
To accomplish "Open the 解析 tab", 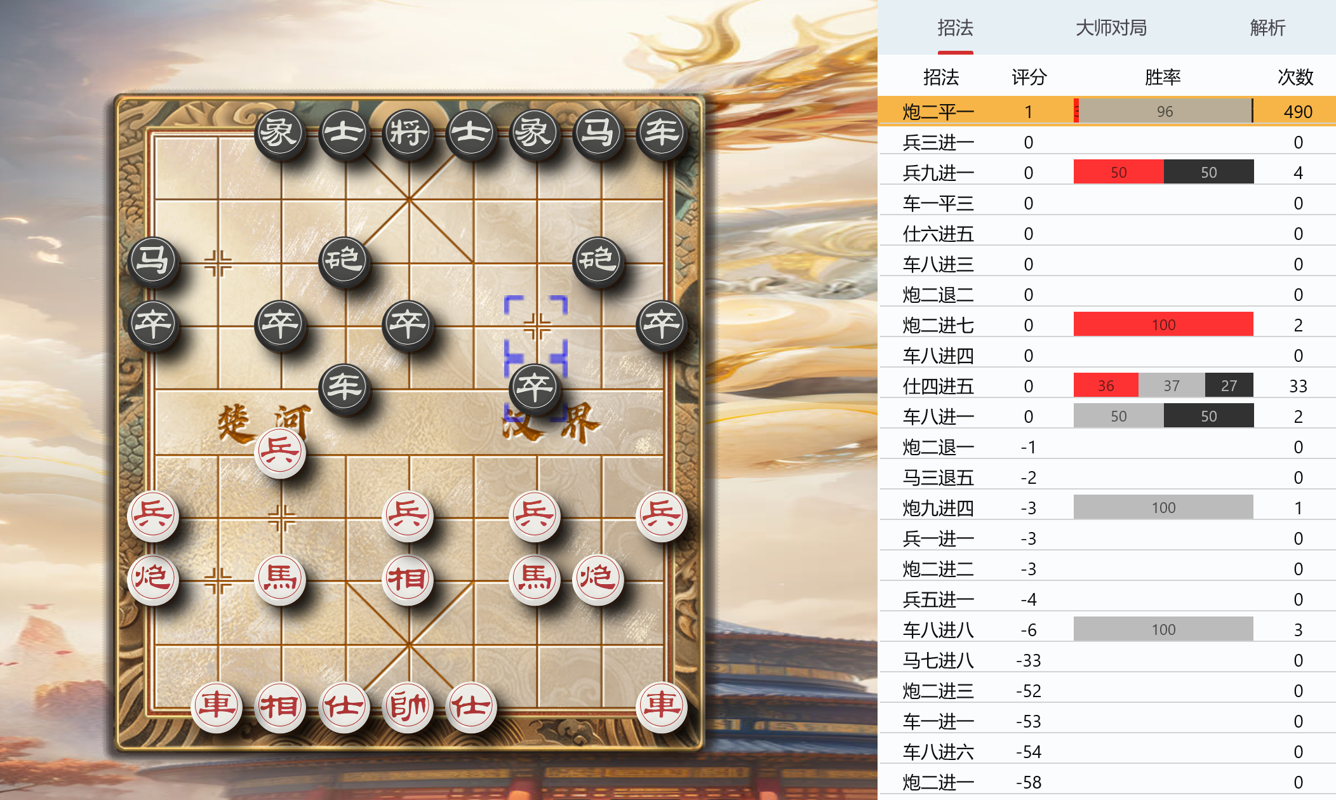I will (x=1267, y=27).
